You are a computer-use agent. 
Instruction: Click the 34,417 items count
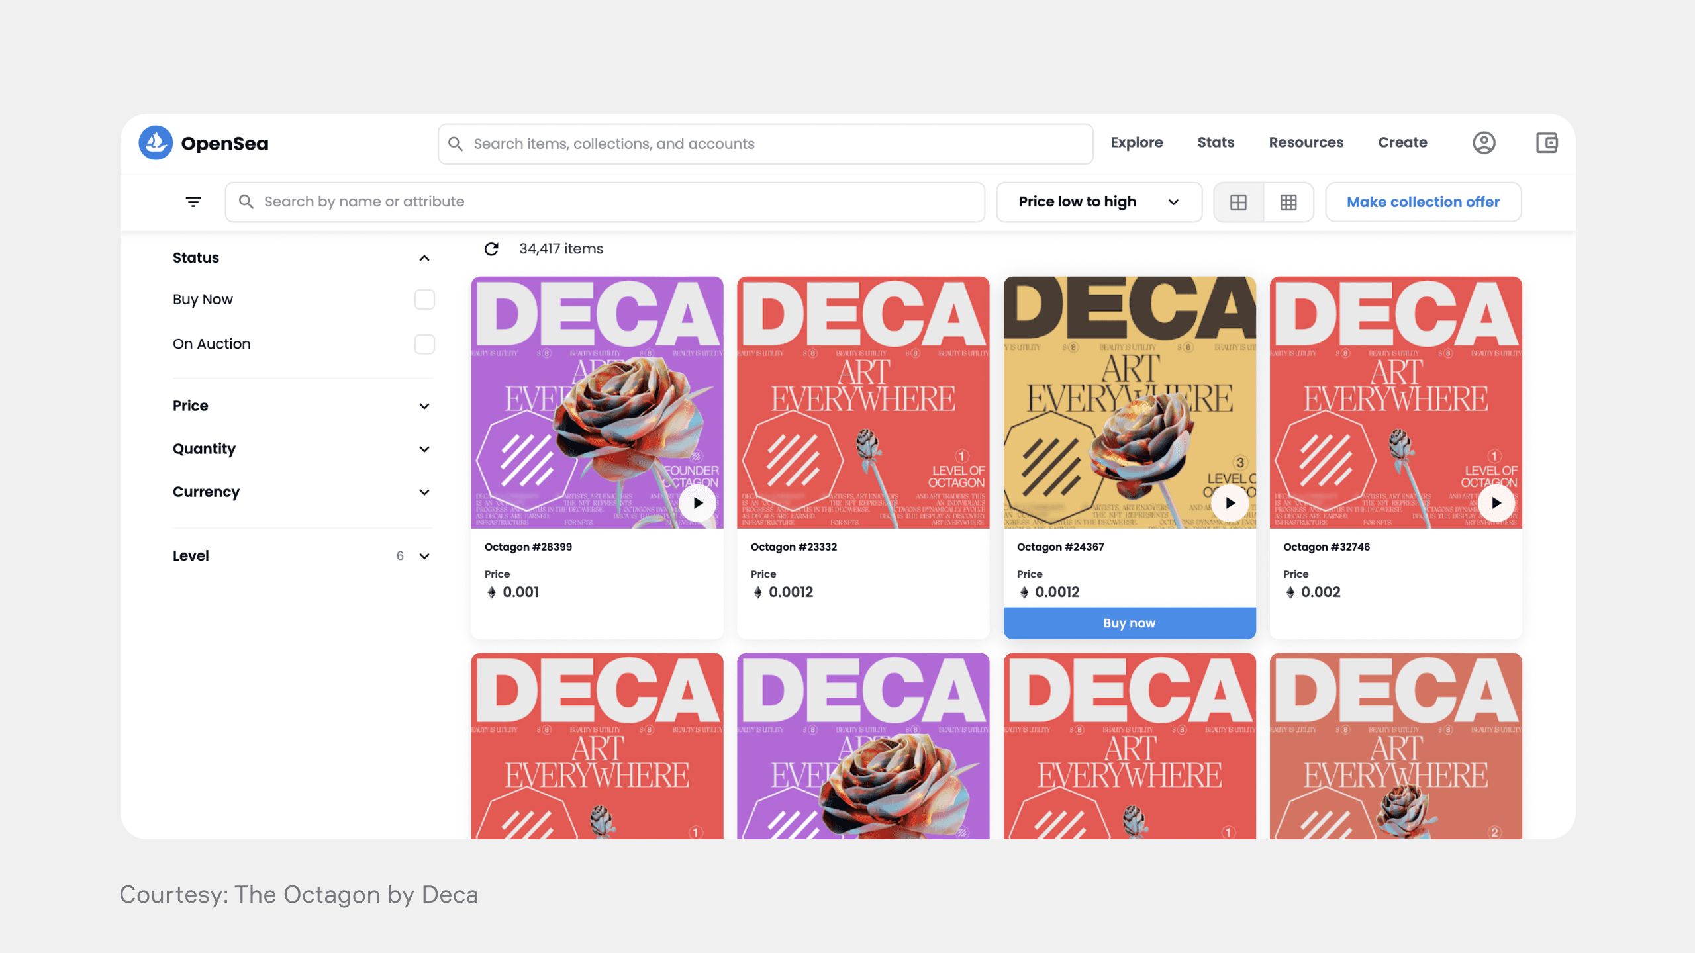click(561, 249)
